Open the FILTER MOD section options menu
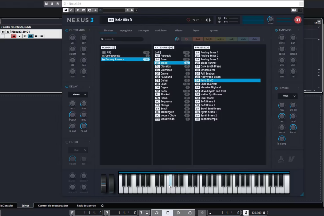The width and height of the screenshot is (324, 216). click(x=89, y=30)
